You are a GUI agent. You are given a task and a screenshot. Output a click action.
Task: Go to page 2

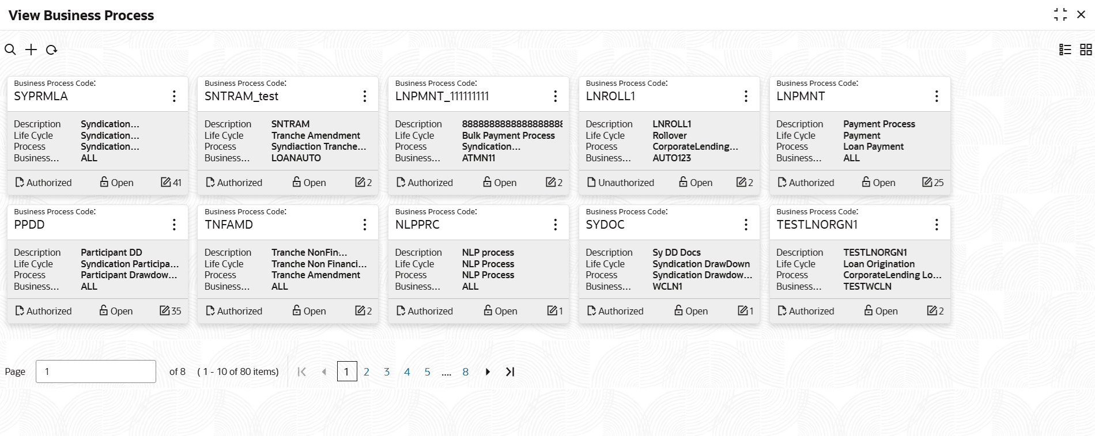[367, 371]
